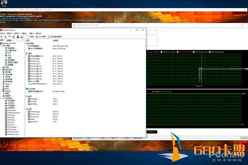
Task: Open the CPU PhotoWorxx benchmark
Action: (x=13, y=113)
